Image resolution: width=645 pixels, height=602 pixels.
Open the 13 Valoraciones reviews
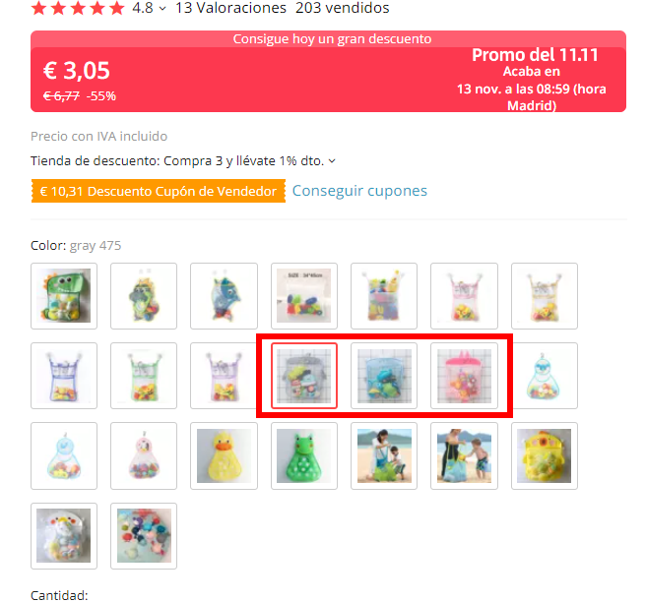click(230, 8)
